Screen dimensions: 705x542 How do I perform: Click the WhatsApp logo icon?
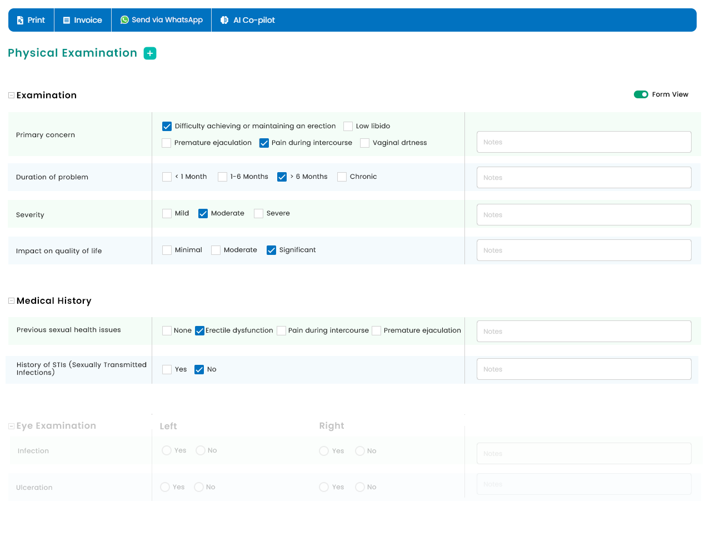124,20
